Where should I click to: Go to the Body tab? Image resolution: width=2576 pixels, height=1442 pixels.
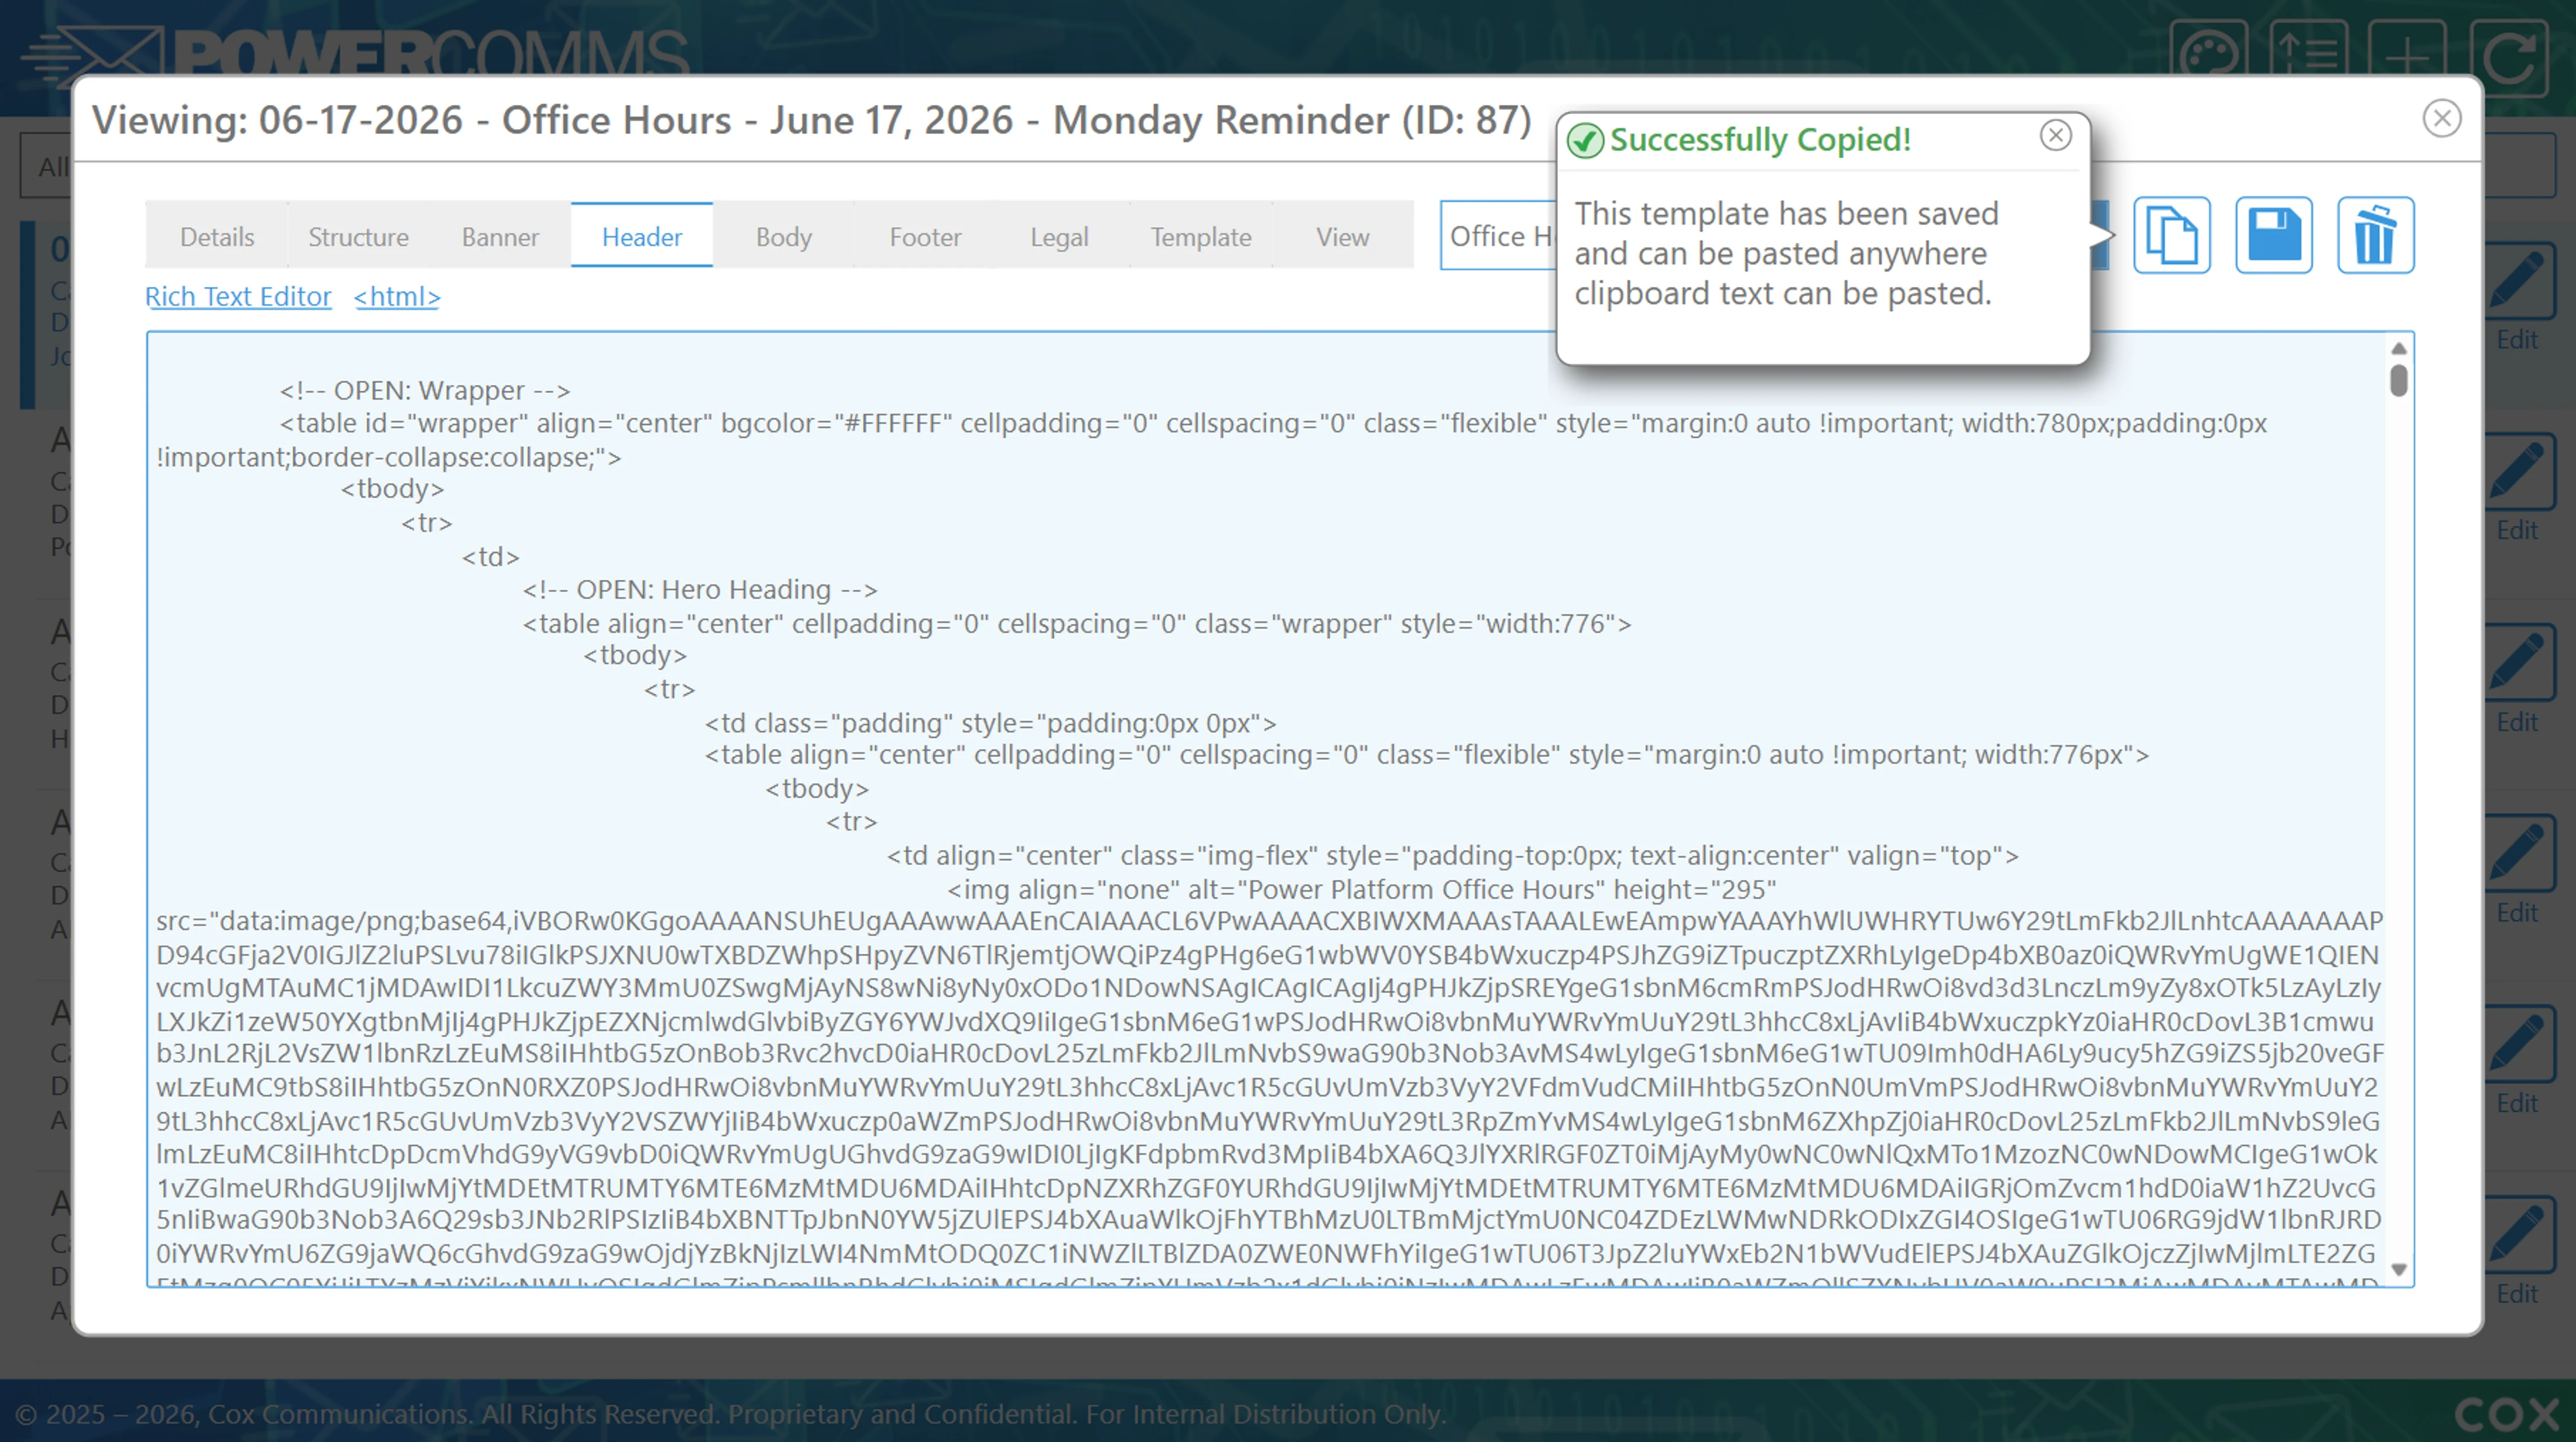click(x=784, y=236)
